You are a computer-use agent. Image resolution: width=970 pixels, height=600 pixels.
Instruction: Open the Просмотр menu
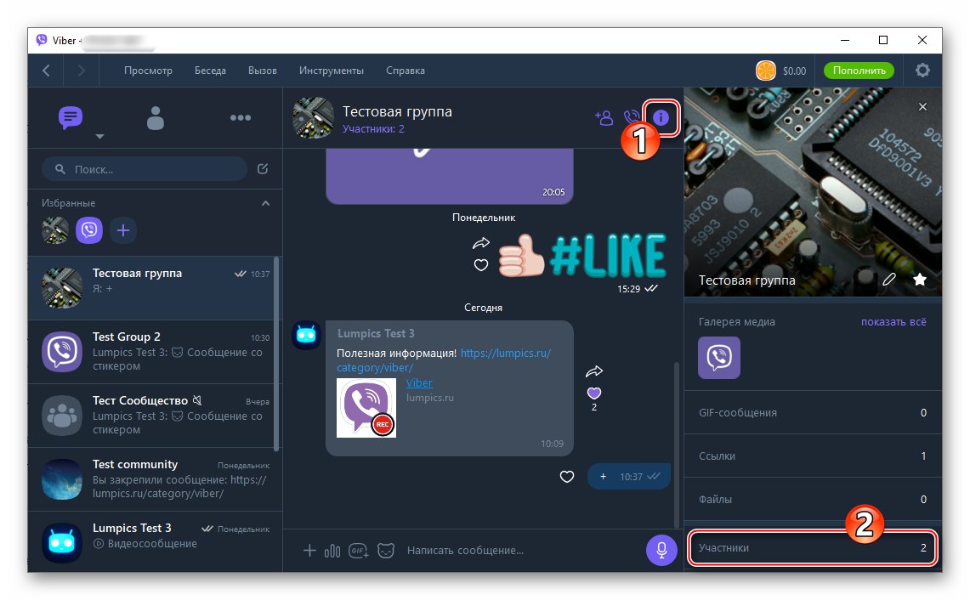148,71
